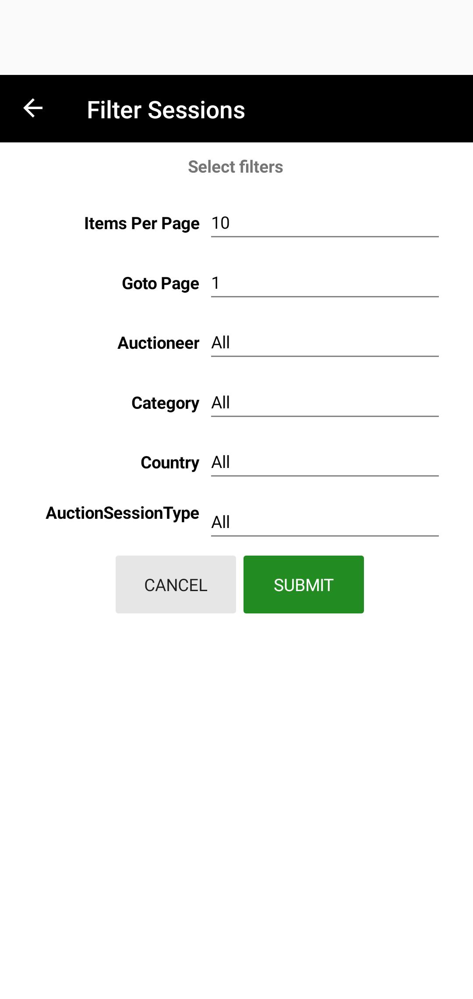
Task: Tap empty black header space right of title
Action: [x=359, y=109]
